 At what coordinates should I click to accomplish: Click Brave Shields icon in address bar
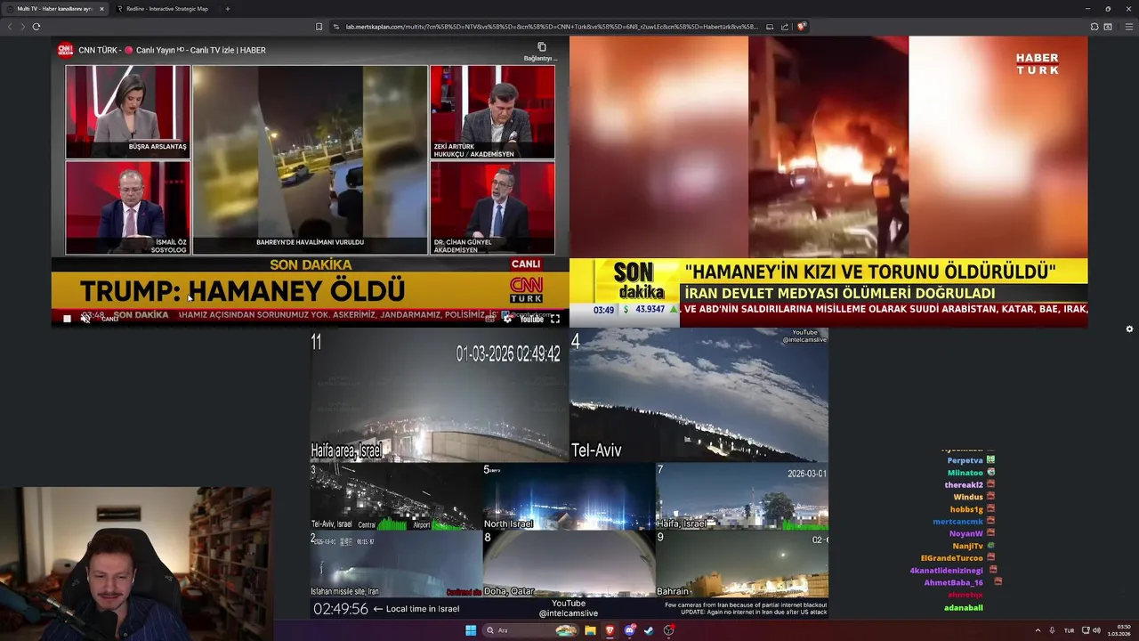pyautogui.click(x=801, y=27)
